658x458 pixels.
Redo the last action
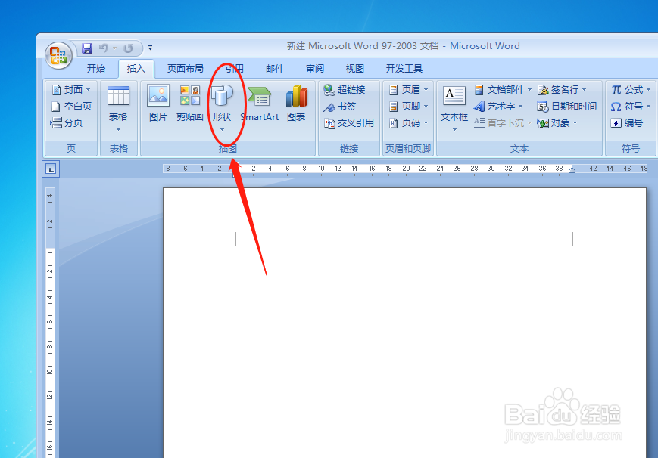click(x=128, y=48)
